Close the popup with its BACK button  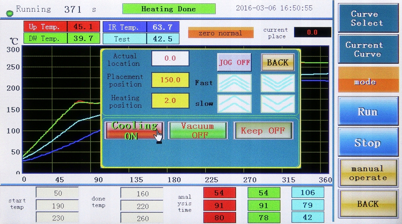pyautogui.click(x=278, y=62)
